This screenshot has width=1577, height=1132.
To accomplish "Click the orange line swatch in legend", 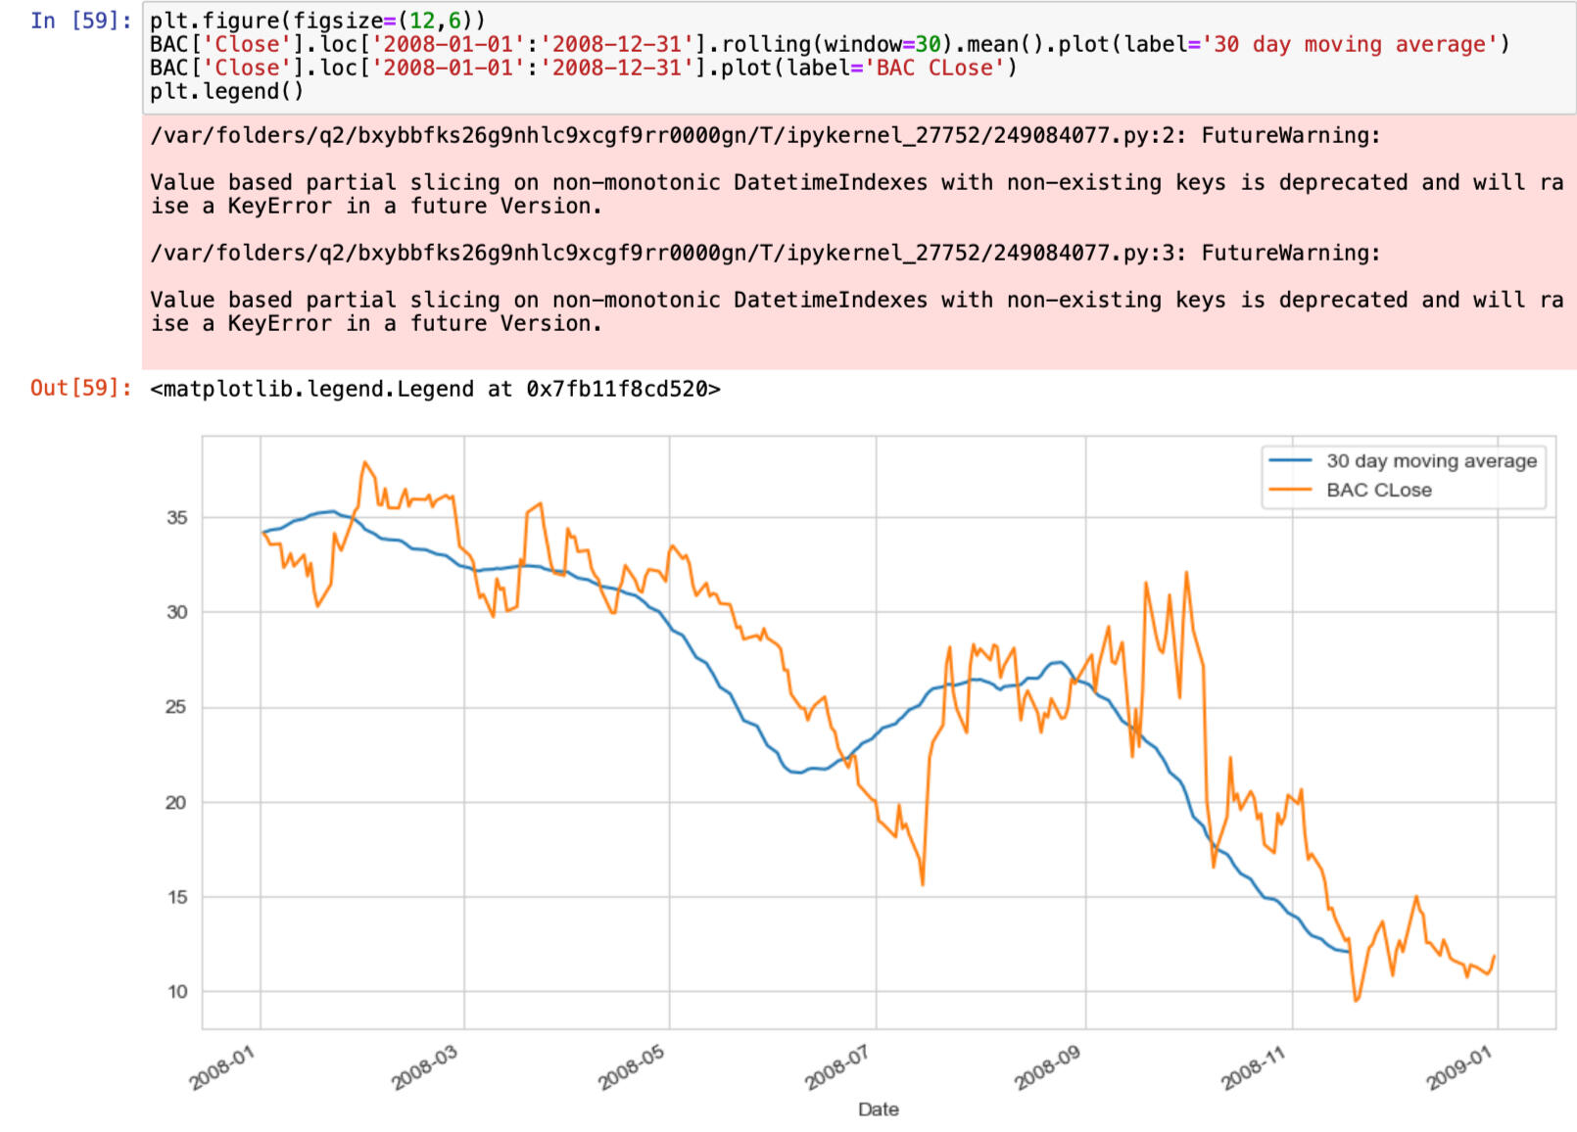I will click(1289, 490).
